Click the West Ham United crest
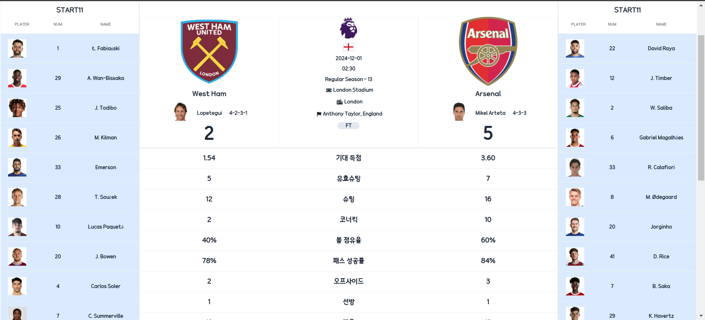 (209, 51)
